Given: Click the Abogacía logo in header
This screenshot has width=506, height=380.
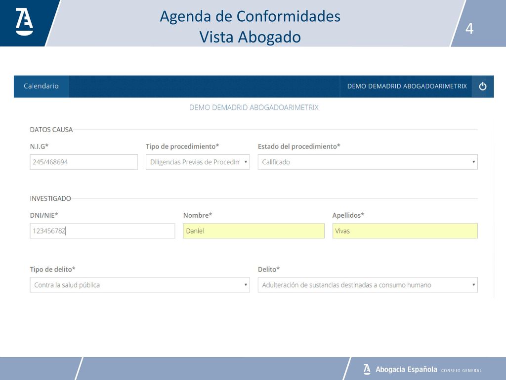Looking at the screenshot, I should [x=25, y=22].
